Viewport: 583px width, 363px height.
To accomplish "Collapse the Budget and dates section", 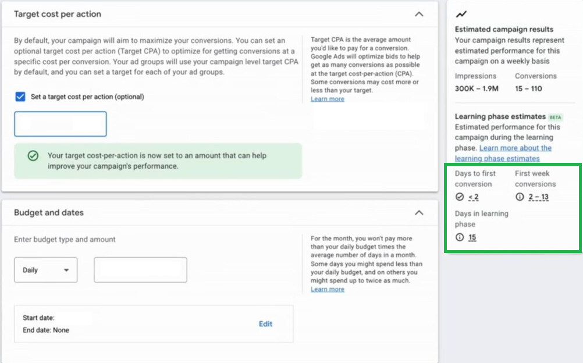I will 419,213.
